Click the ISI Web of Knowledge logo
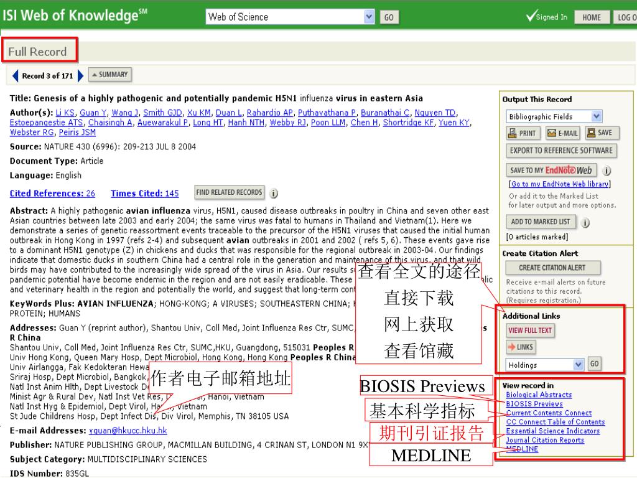The width and height of the screenshot is (637, 478). click(x=75, y=16)
